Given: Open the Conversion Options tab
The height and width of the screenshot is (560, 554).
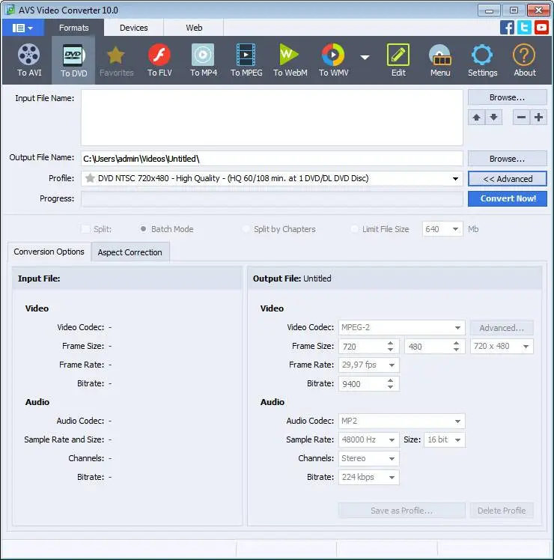Looking at the screenshot, I should point(49,252).
